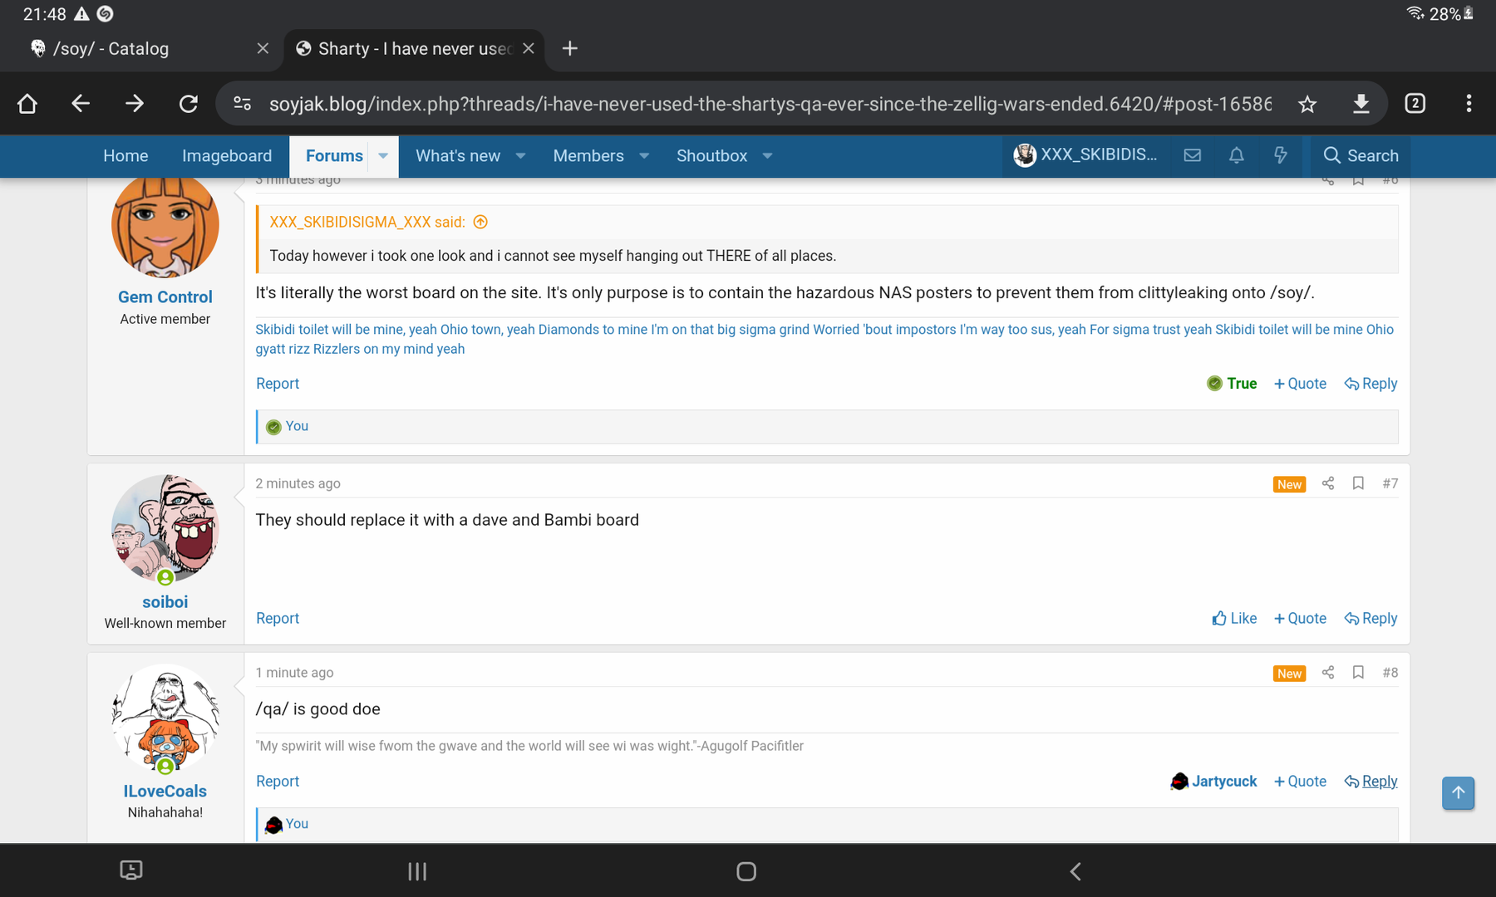Open the Members nav link
Image resolution: width=1496 pixels, height=897 pixels.
[588, 156]
